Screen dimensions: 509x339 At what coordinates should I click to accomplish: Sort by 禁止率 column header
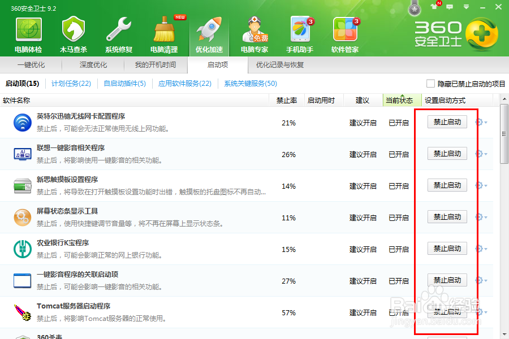[x=287, y=101]
